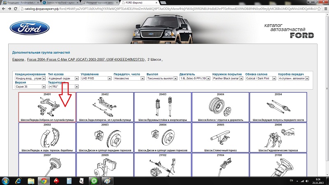Open the red star app in taskbar
The width and height of the screenshot is (329, 185).
point(56,181)
